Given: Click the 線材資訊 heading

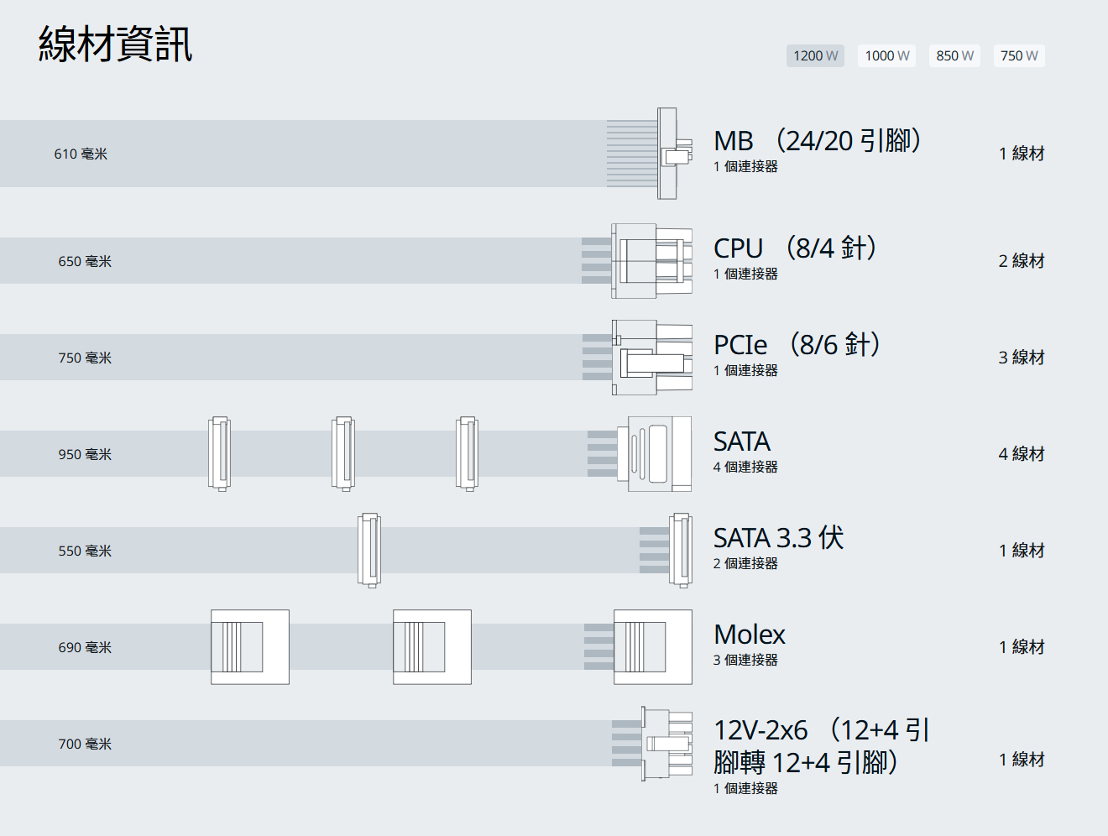Looking at the screenshot, I should (116, 44).
